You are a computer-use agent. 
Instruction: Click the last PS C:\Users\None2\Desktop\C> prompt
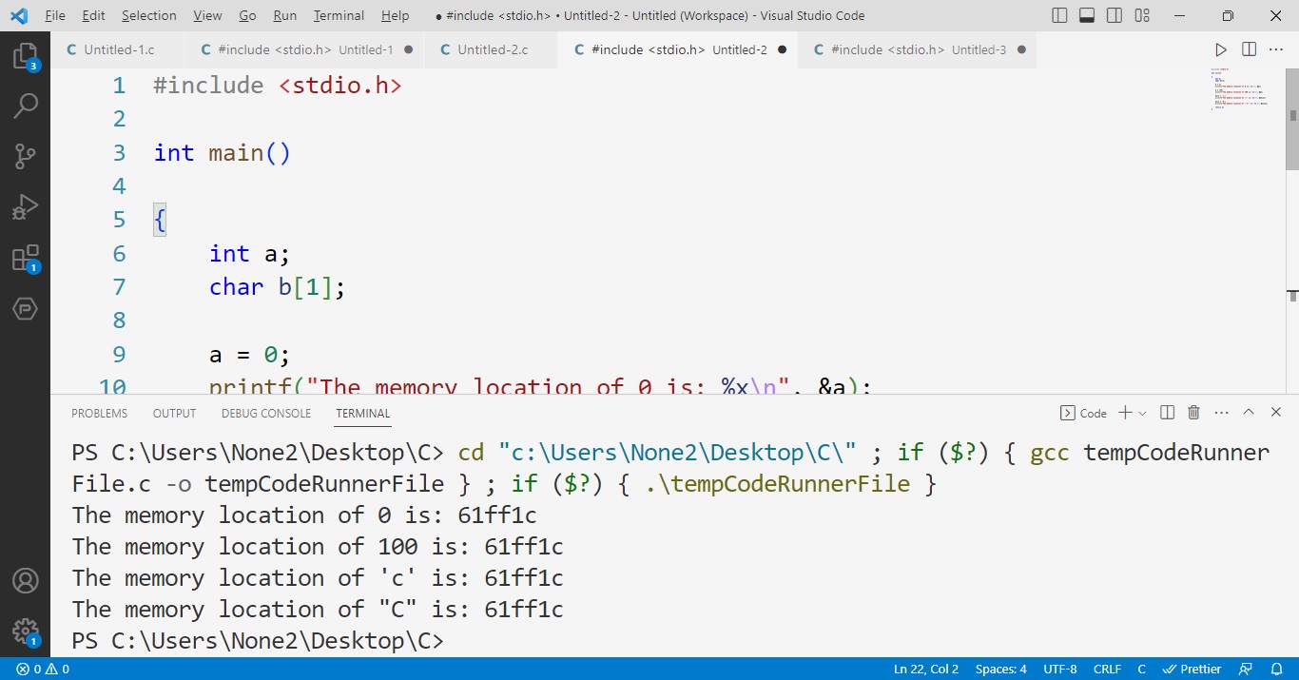258,641
